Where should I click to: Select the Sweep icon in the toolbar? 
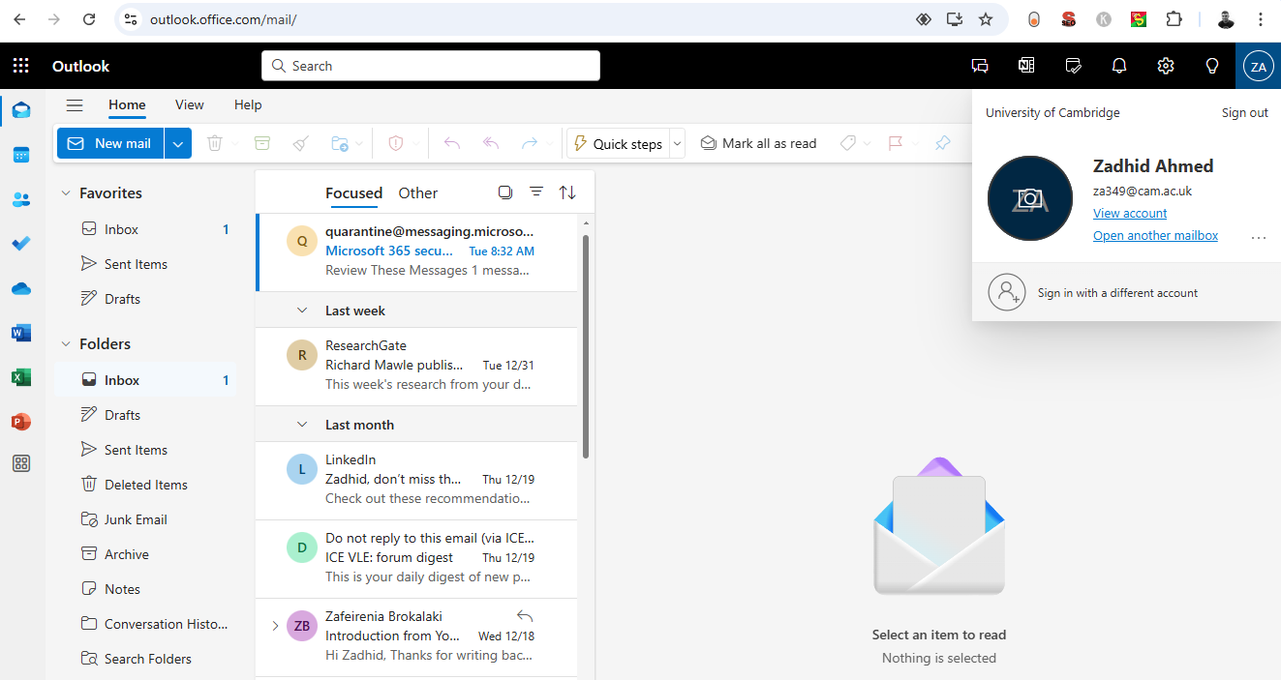point(301,143)
